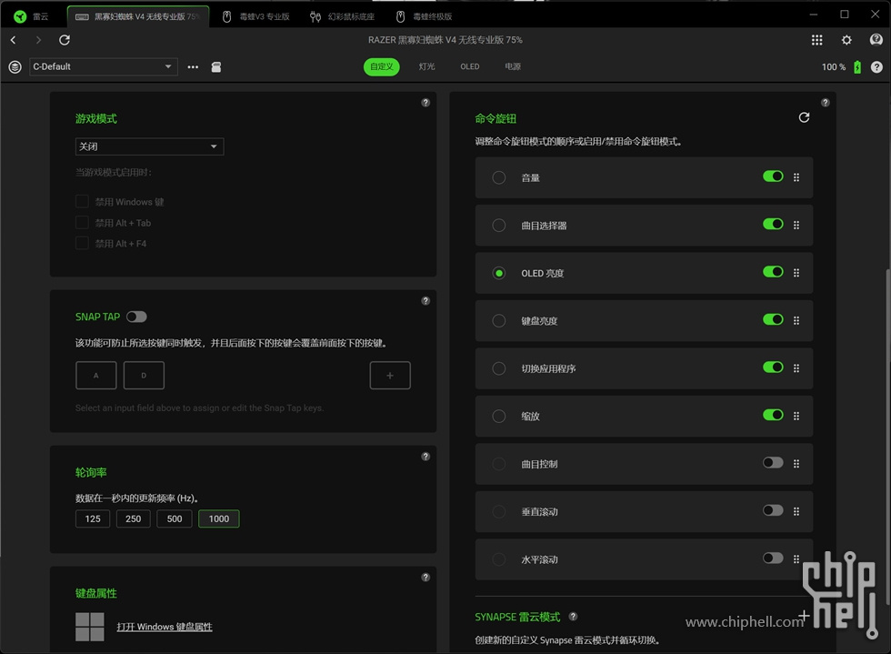Viewport: 891px width, 654px height.
Task: Go forward with the right arrow
Action: 38,40
